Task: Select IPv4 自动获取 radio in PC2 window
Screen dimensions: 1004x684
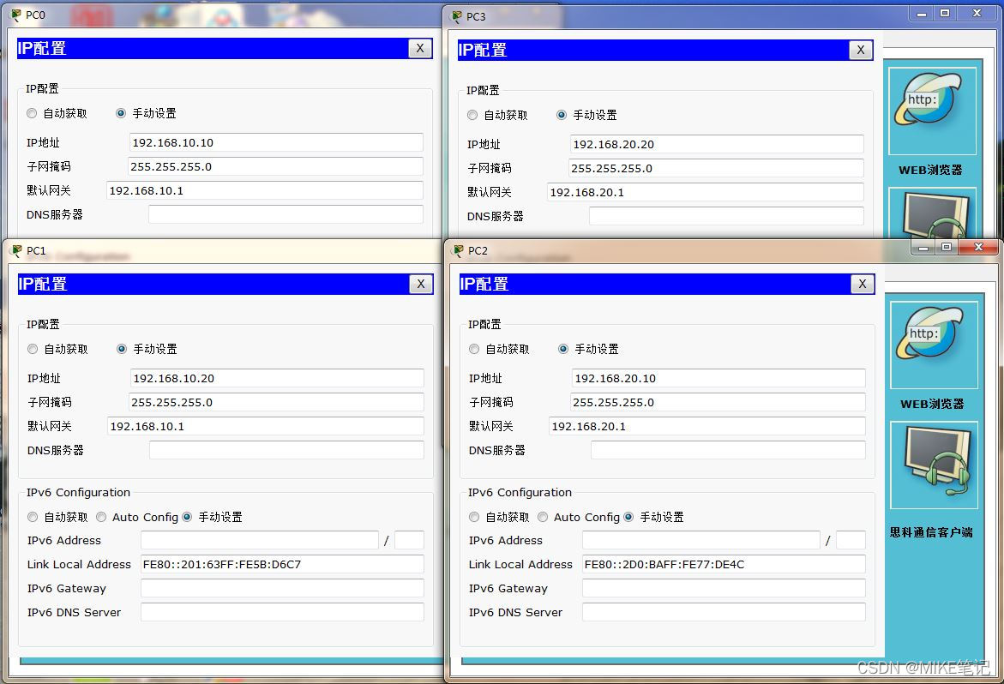Action: (474, 349)
